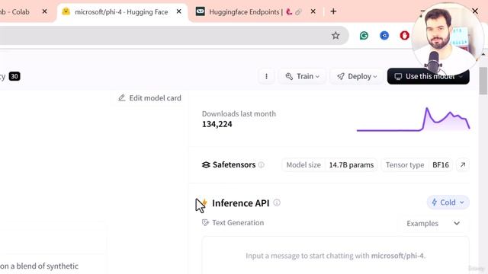Close the microsoft/phi-4 Hugging Face tab
The height and width of the screenshot is (274, 488).
click(178, 11)
